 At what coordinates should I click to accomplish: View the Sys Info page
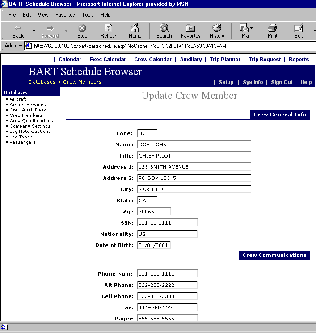pyautogui.click(x=253, y=82)
